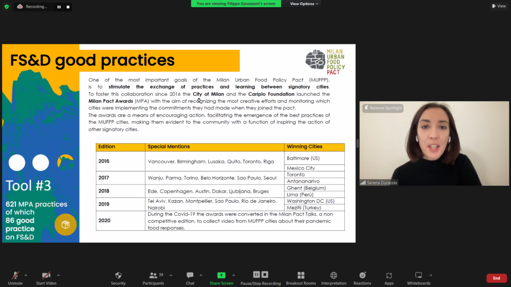The width and height of the screenshot is (511, 287).
Task: Unmute the microphone
Action: [x=15, y=276]
